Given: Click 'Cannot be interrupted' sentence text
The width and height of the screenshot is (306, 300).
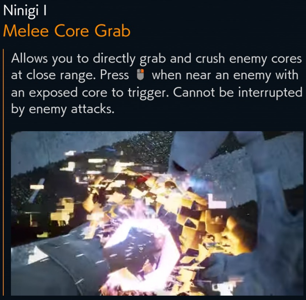Looking at the screenshot, I should point(238,92).
